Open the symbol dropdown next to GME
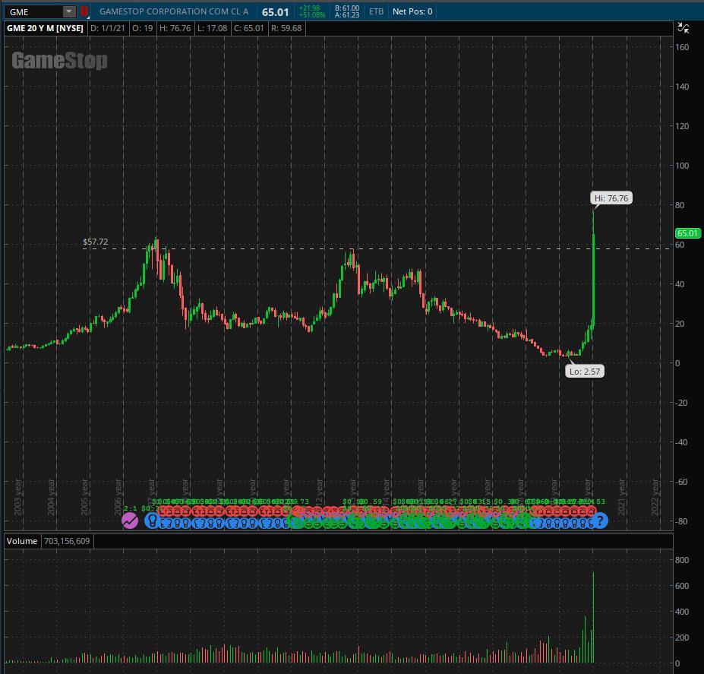 click(68, 11)
